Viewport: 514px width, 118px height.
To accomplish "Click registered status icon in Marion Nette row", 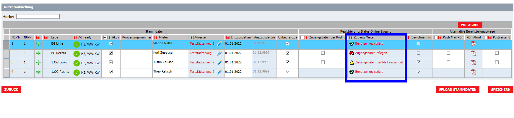I will (x=352, y=44).
